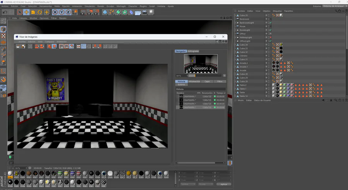Open Comparar menu in Visor de Imágenes
The width and height of the screenshot is (348, 190).
pyautogui.click(x=49, y=42)
